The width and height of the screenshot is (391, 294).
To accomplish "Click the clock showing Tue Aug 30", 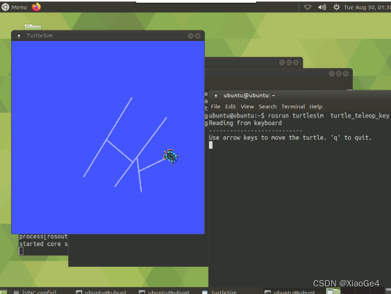I will click(367, 8).
